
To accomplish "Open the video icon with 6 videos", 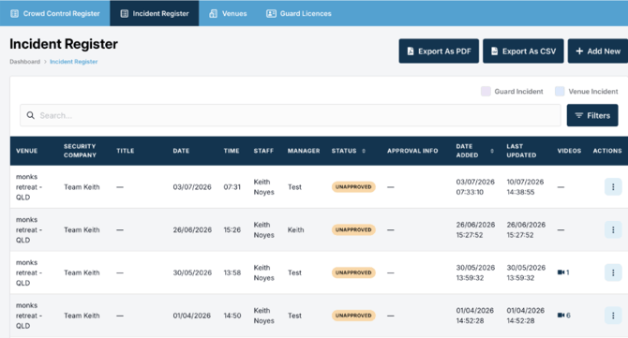I will [561, 316].
